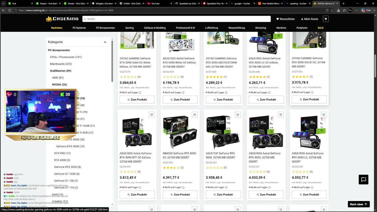Open the PC-Komponenten navigation menu
The image size is (377, 212).
click(x=105, y=28)
